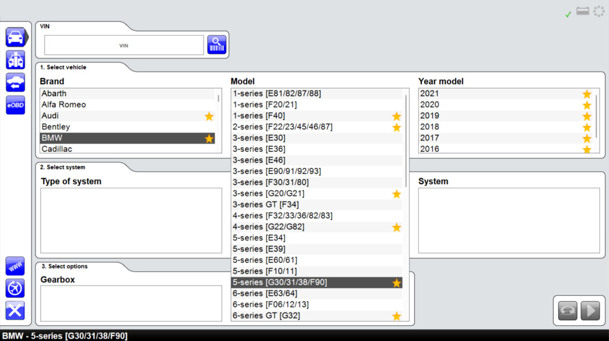Open the car vehicle selection icon
The width and height of the screenshot is (609, 341).
tap(15, 38)
